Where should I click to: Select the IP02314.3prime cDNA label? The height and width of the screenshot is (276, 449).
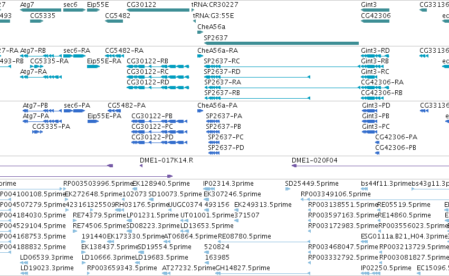click(228, 184)
